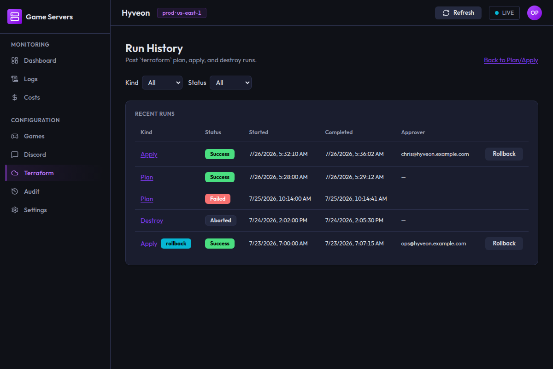
Task: Click the Game Servers logo icon
Action: [15, 17]
